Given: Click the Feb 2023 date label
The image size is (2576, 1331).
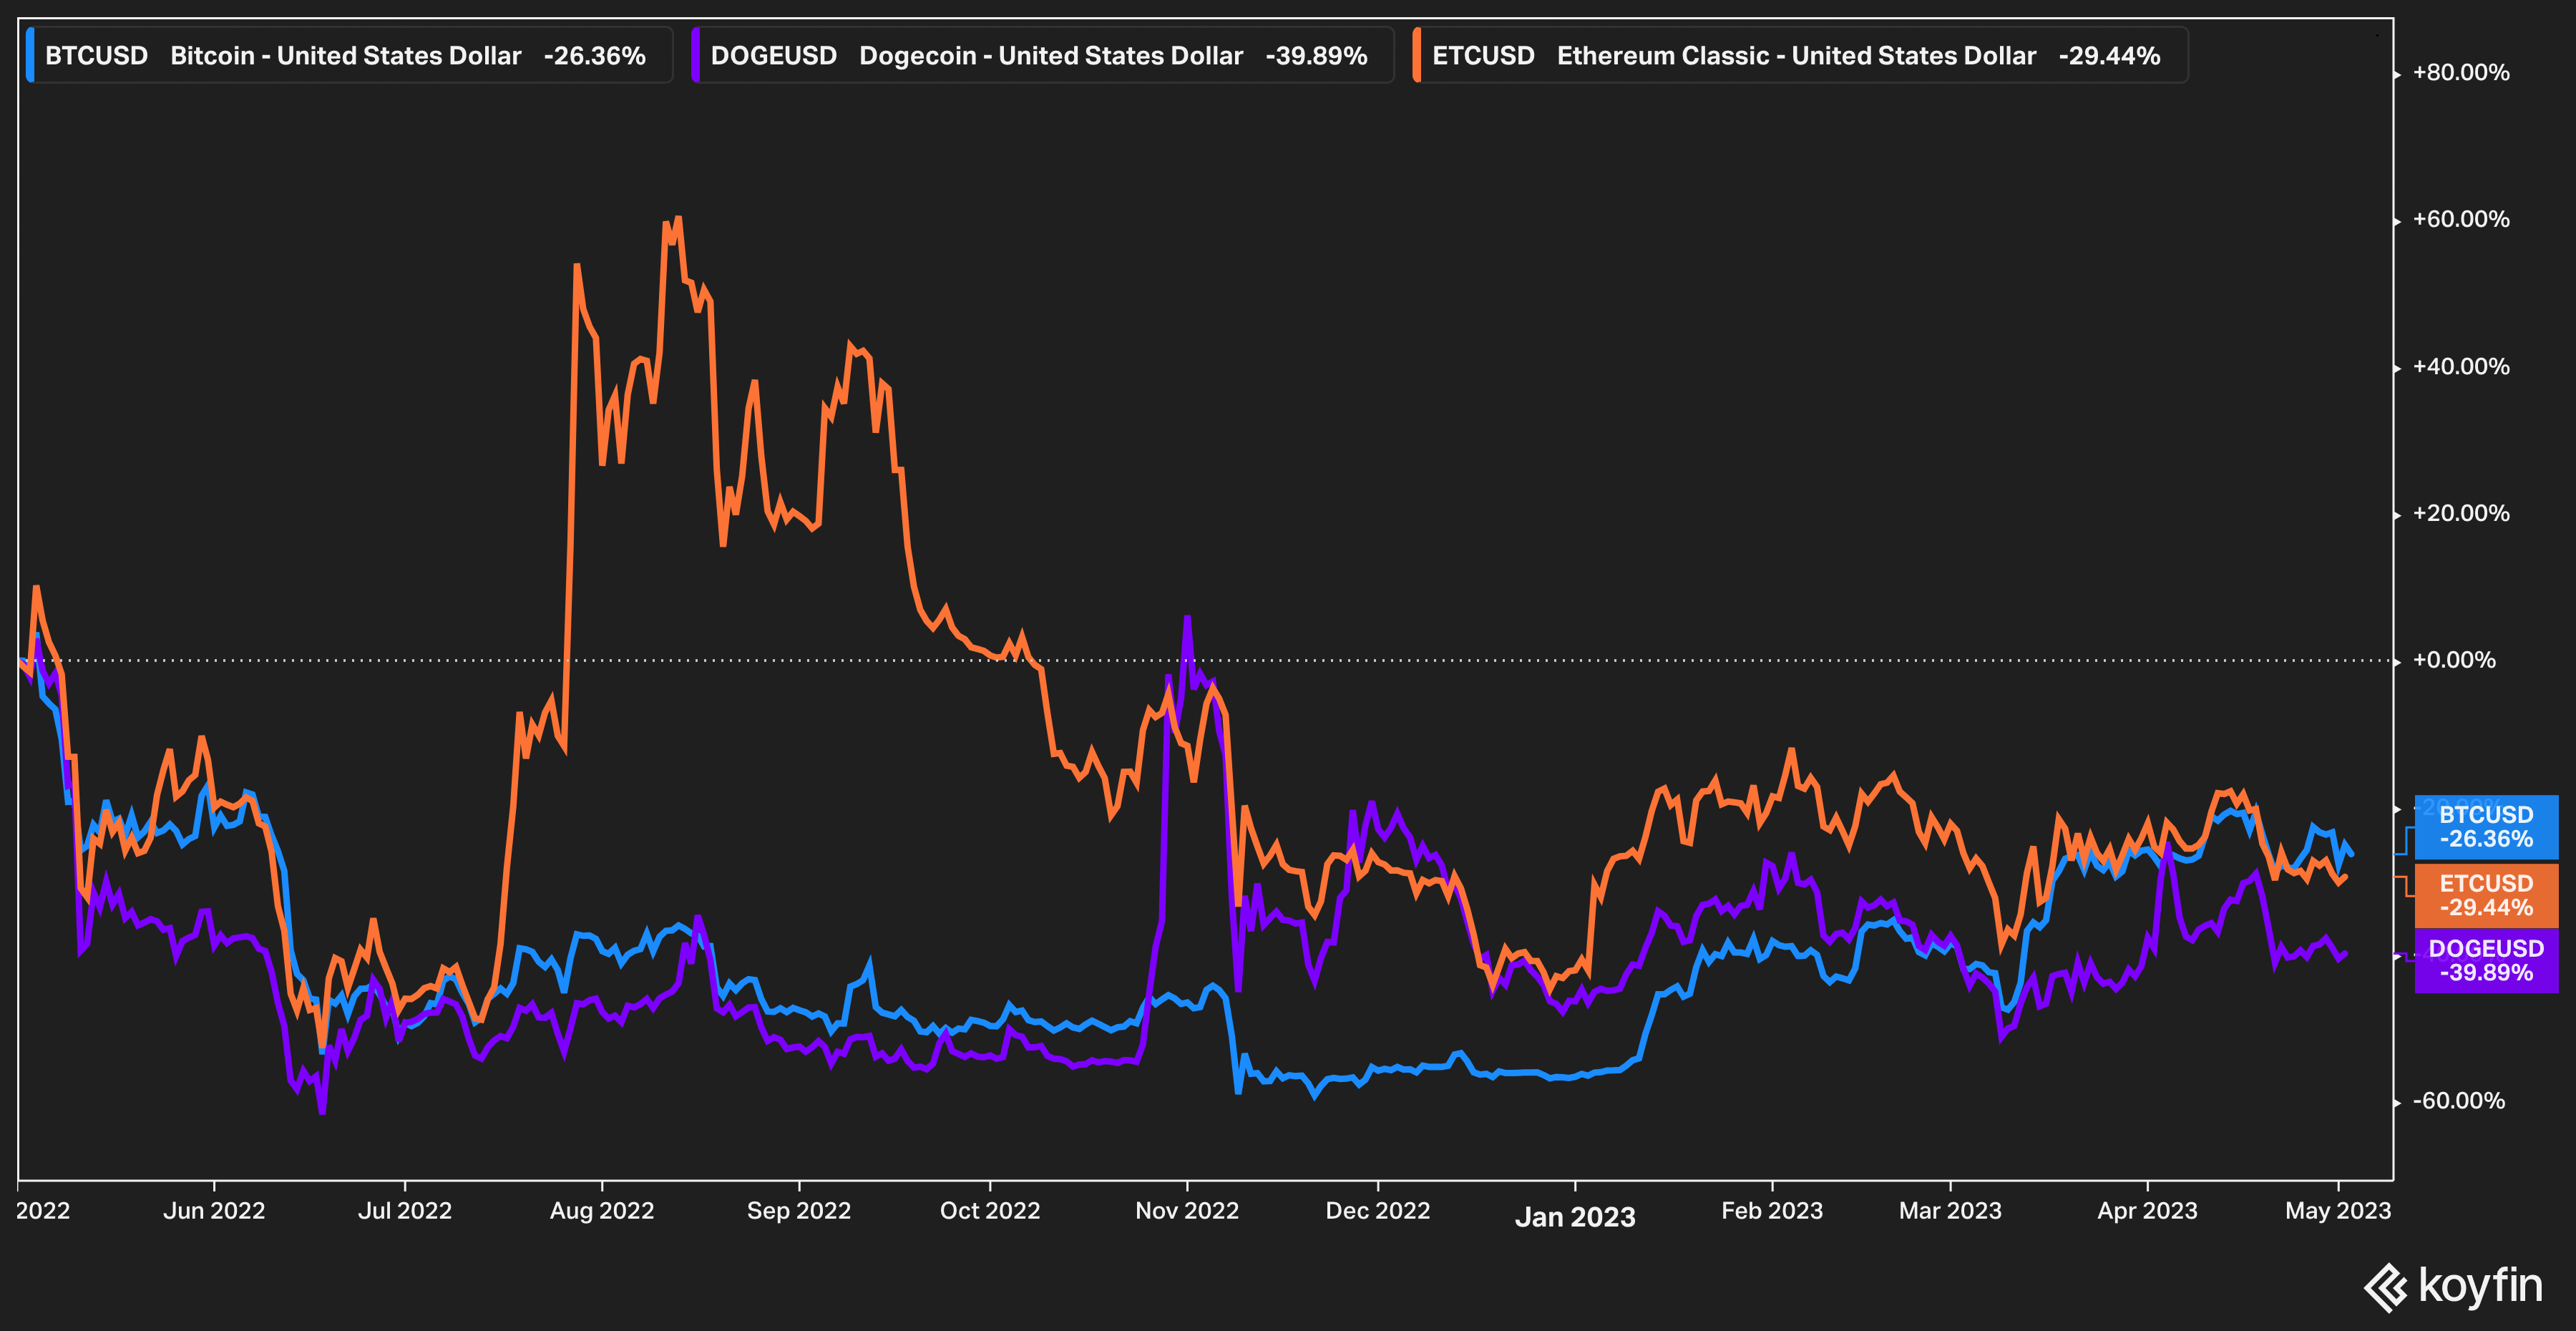Looking at the screenshot, I should click(1772, 1211).
